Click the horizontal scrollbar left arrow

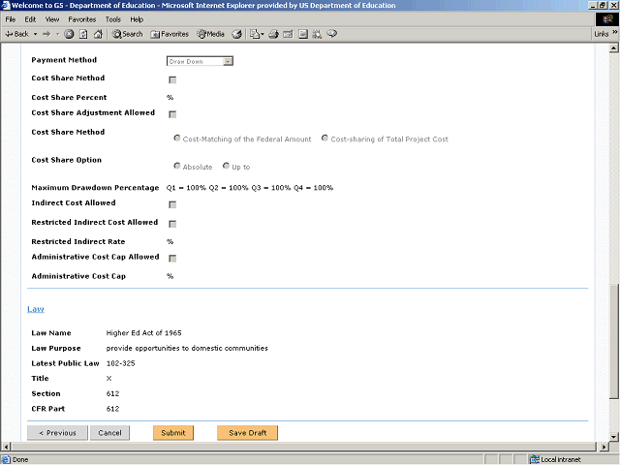[6, 447]
